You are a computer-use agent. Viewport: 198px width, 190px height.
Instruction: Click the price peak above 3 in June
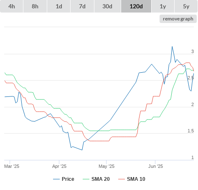[x=172, y=46]
